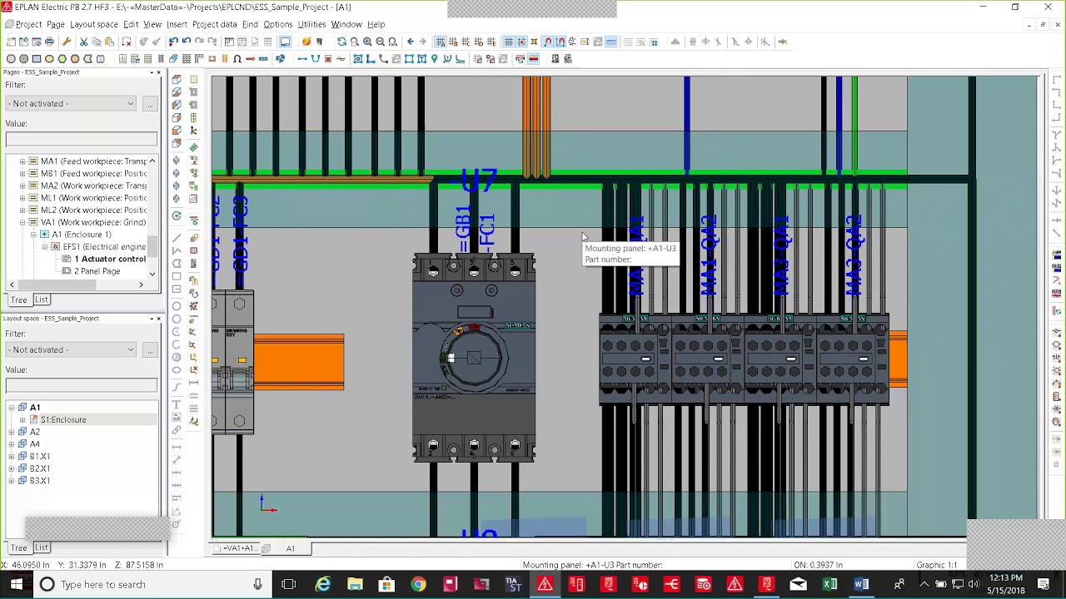Select the 3D viewpoint top cube icon

click(177, 79)
